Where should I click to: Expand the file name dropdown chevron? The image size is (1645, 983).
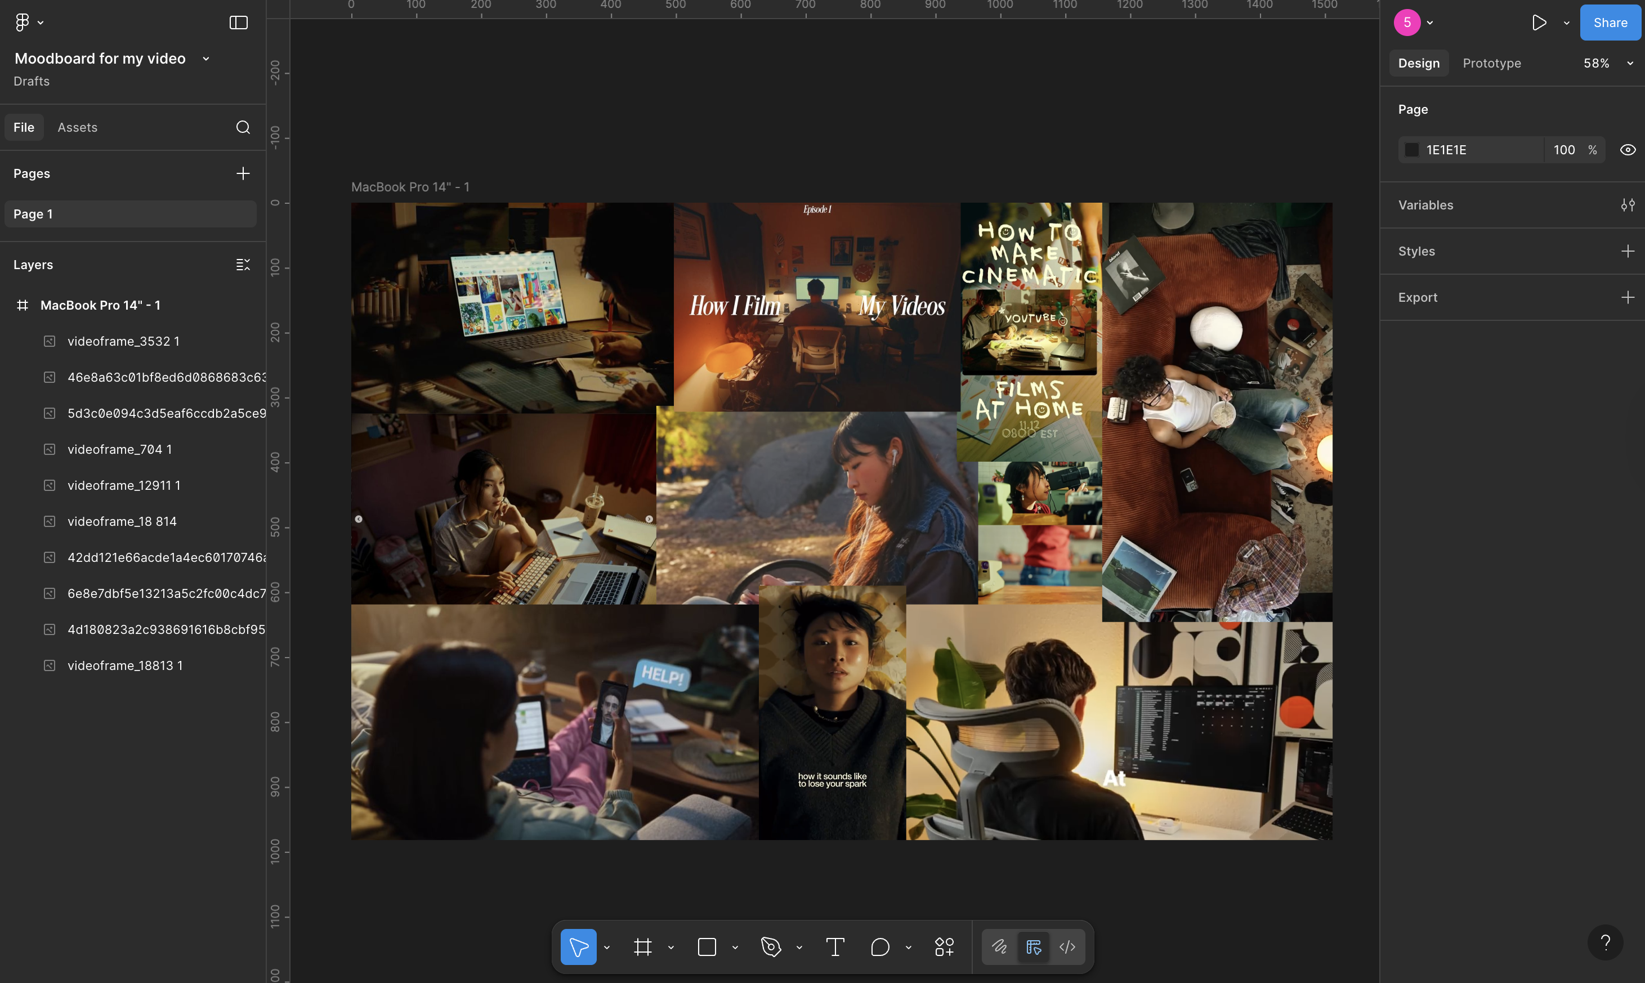pyautogui.click(x=206, y=59)
